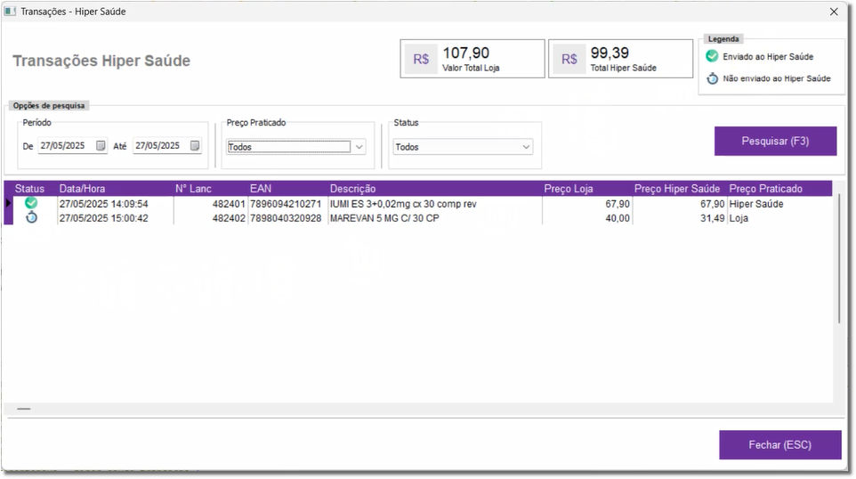Sort by the EAN column header
The image size is (856, 479).
(261, 189)
